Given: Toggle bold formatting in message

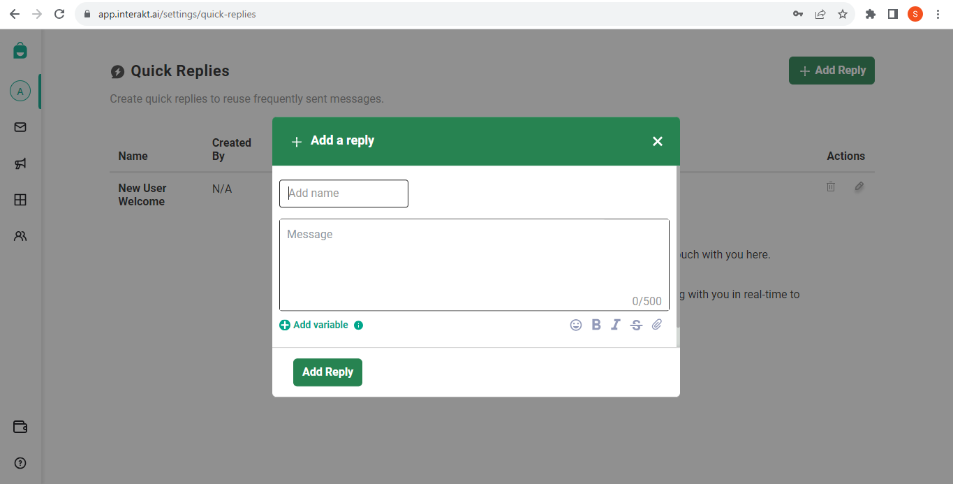Looking at the screenshot, I should pos(596,325).
